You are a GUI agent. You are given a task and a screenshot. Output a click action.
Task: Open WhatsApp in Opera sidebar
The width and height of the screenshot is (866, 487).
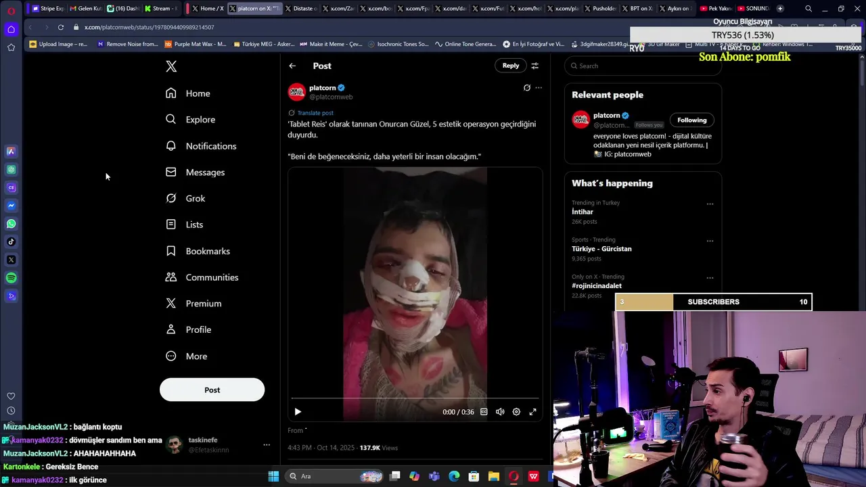(x=11, y=224)
